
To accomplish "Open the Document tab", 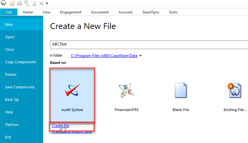I will [100, 12].
